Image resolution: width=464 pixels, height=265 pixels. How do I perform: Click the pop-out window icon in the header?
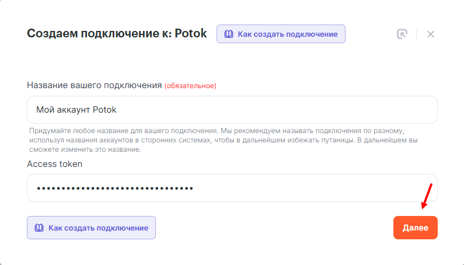pos(402,34)
